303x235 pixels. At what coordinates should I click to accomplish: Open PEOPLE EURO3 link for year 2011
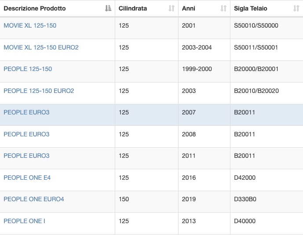26,156
